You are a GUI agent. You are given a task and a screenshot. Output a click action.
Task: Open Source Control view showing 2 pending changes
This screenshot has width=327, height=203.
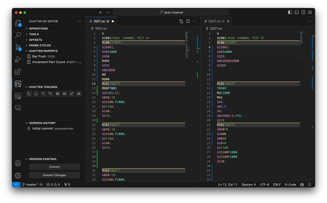point(18,47)
